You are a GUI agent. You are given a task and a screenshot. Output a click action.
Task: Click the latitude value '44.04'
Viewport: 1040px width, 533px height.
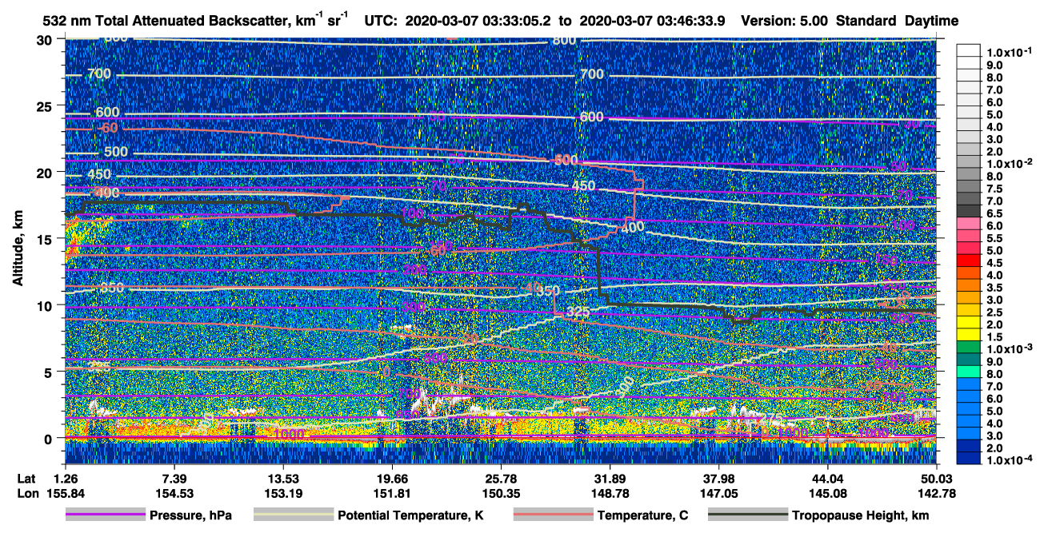click(827, 478)
